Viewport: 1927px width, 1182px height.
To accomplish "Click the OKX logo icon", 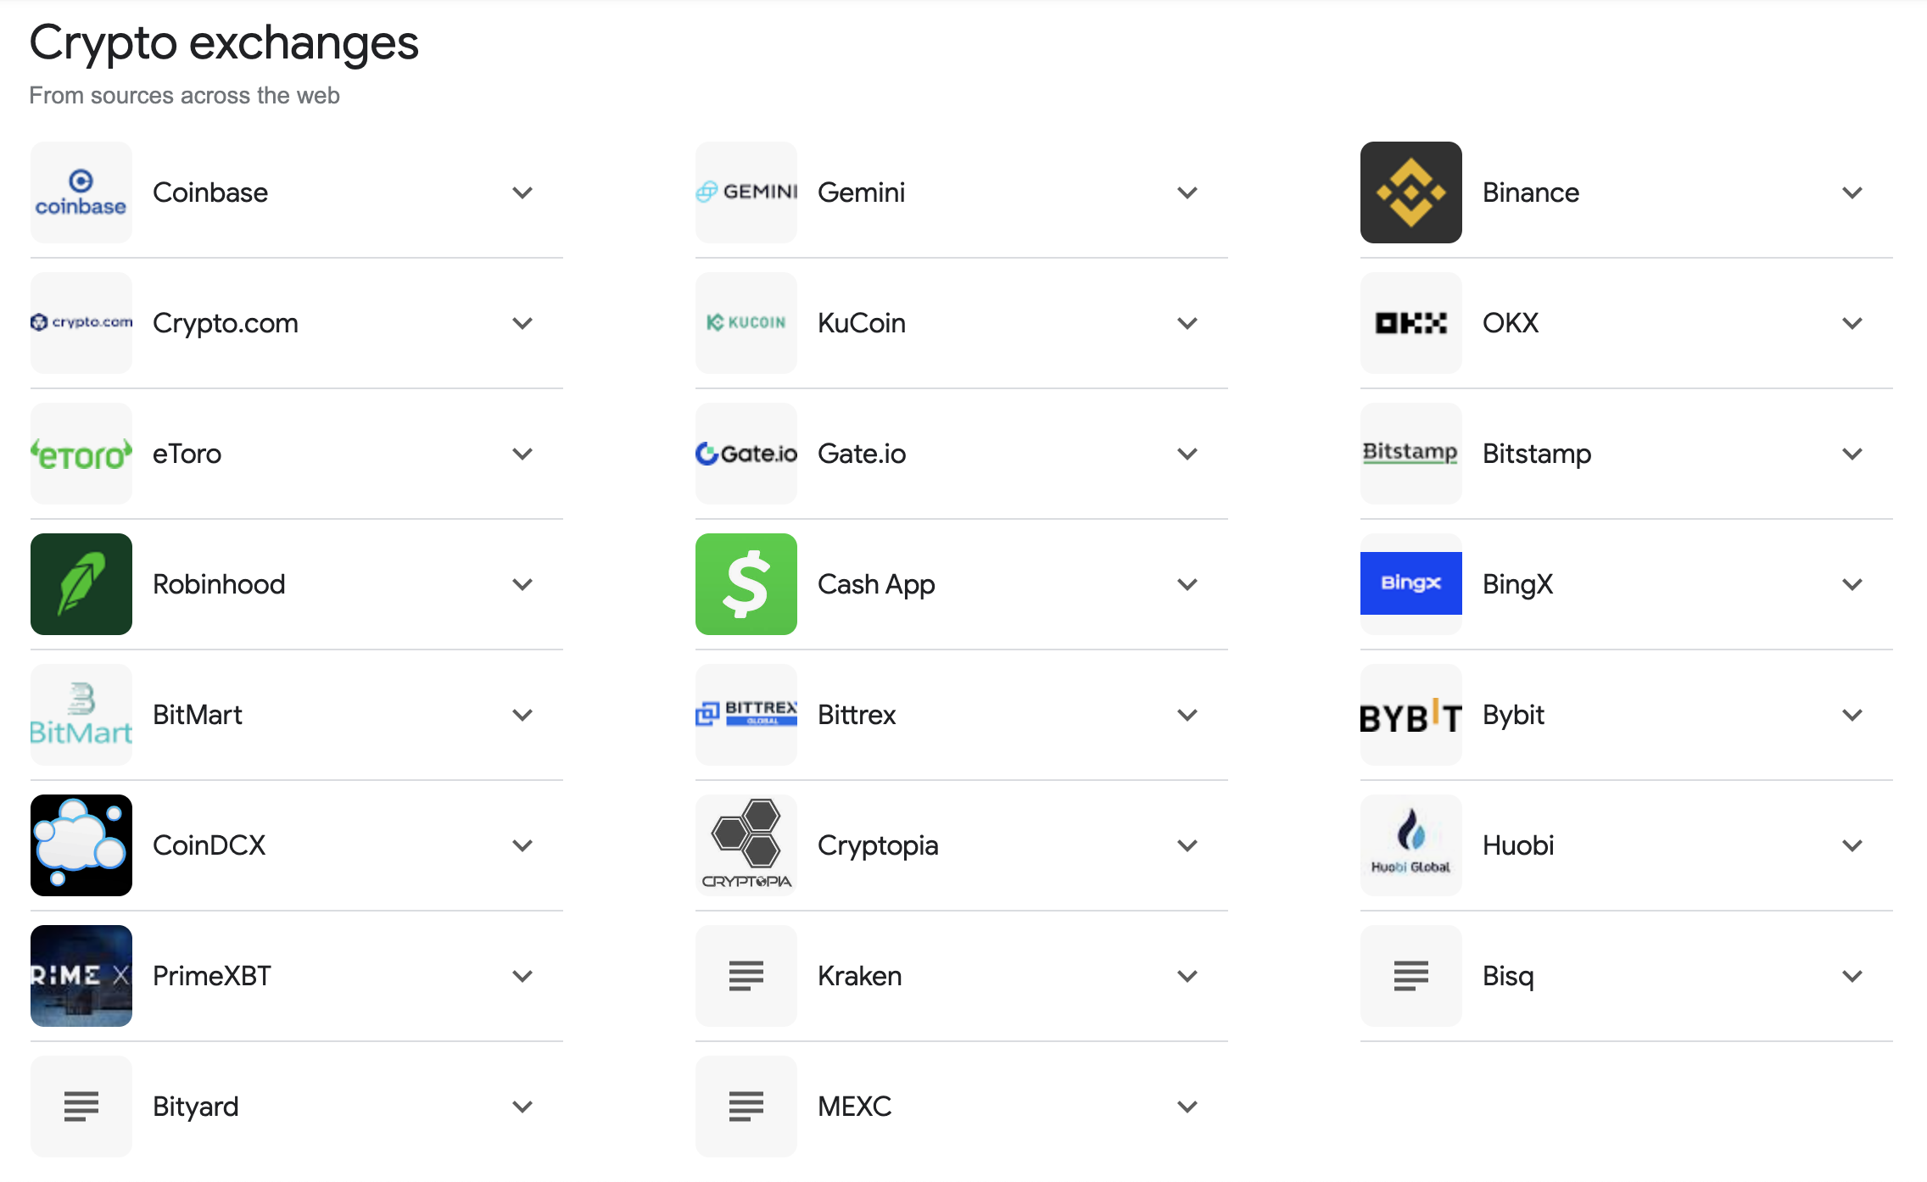I will click(1410, 323).
